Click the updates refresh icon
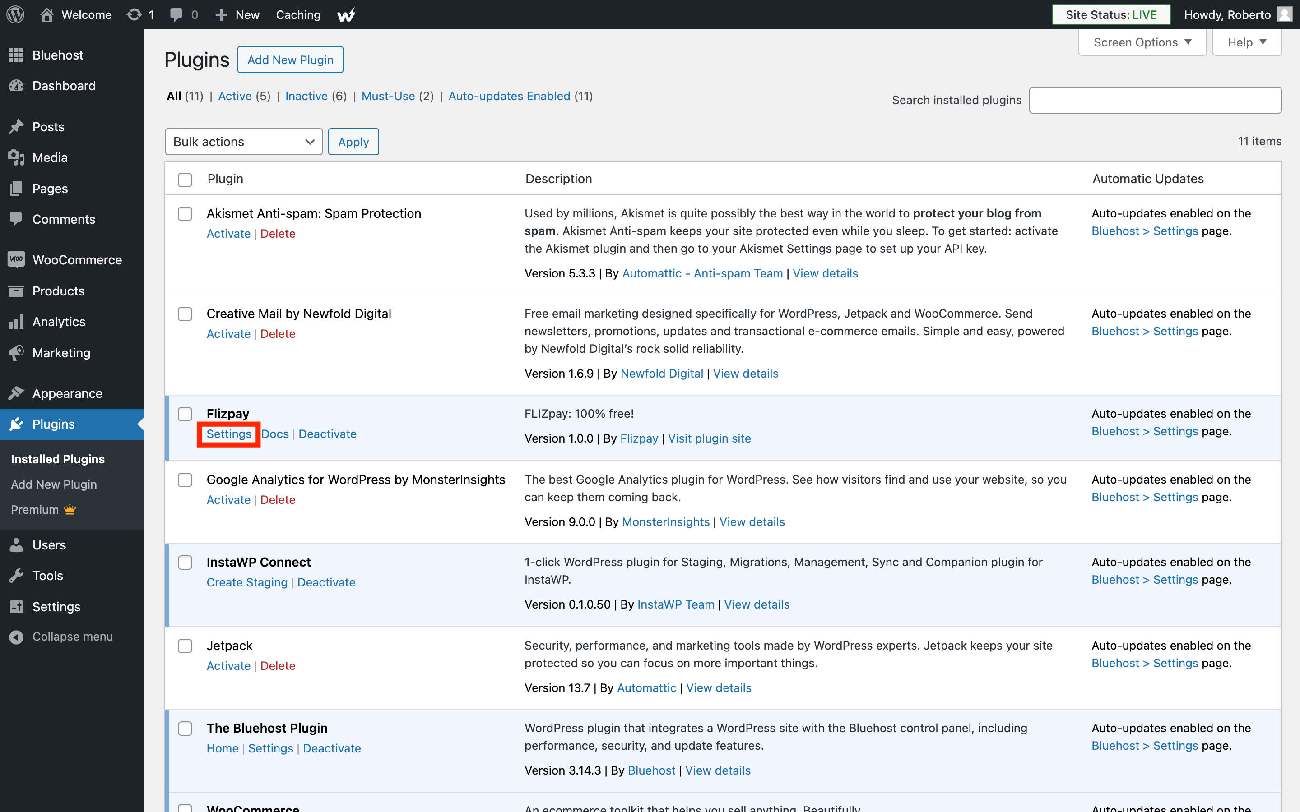Screen dimensions: 1300x812 (135, 14)
